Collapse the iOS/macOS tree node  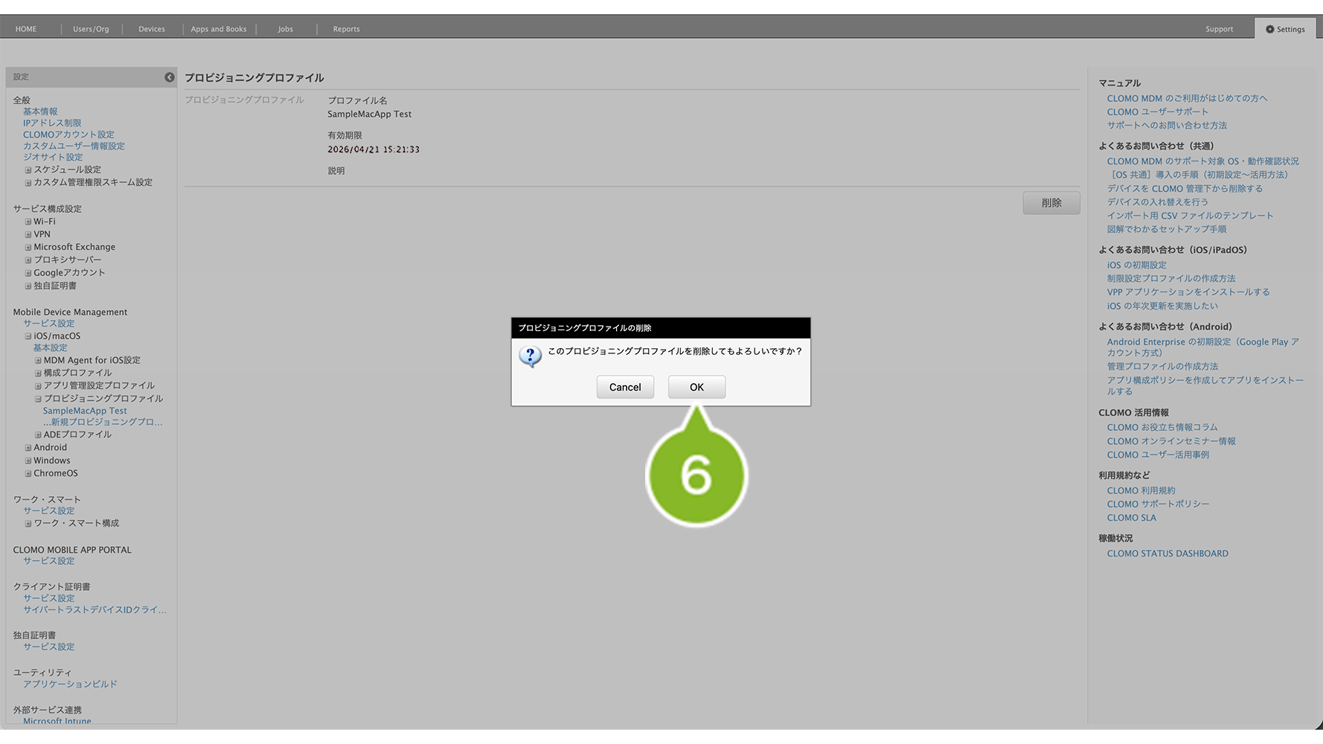click(x=28, y=336)
